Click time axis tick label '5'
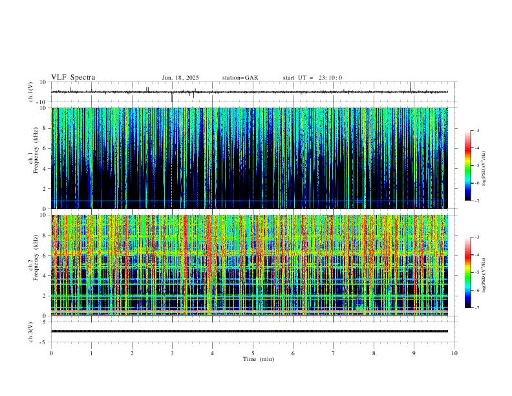The width and height of the screenshot is (512, 396). (x=253, y=353)
